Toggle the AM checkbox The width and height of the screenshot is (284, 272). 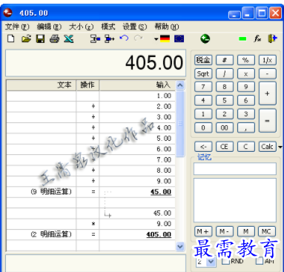[x=259, y=261]
